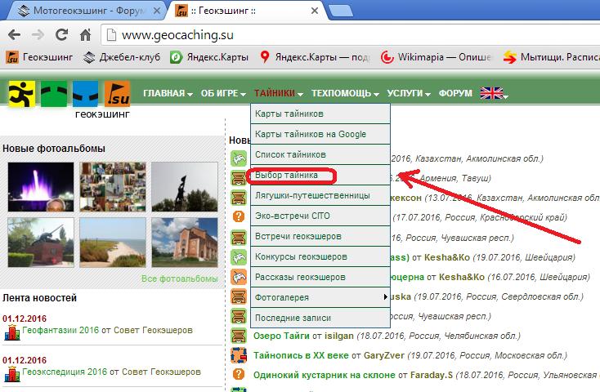This screenshot has width=600, height=392.
Task: Expand the ОБ ИГРЕ menu
Action: (223, 93)
